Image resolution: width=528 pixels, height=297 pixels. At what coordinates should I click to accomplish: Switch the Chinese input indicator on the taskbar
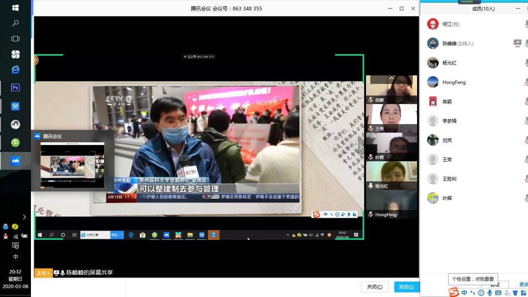15,257
